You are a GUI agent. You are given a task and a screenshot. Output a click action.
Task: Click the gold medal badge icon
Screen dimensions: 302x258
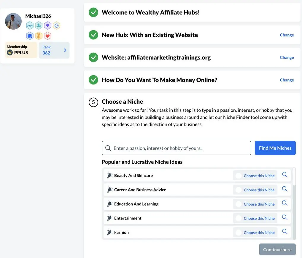pyautogui.click(x=39, y=36)
